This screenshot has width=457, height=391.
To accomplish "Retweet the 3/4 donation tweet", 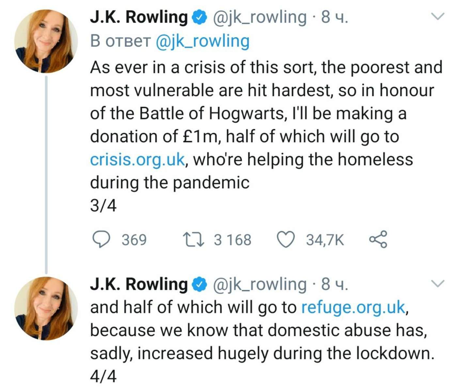I will [x=194, y=239].
